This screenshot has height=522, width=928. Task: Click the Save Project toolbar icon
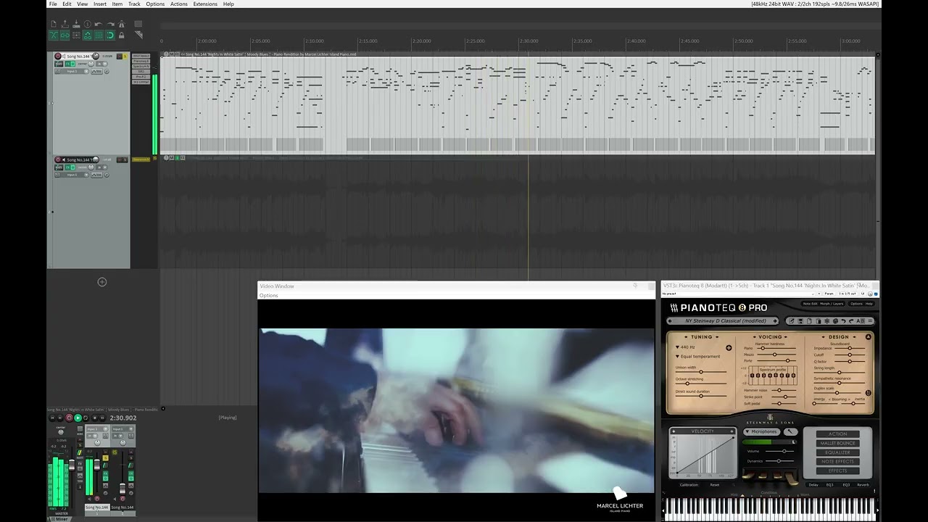pos(76,24)
